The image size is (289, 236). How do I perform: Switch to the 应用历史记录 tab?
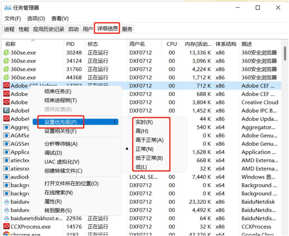click(x=48, y=29)
